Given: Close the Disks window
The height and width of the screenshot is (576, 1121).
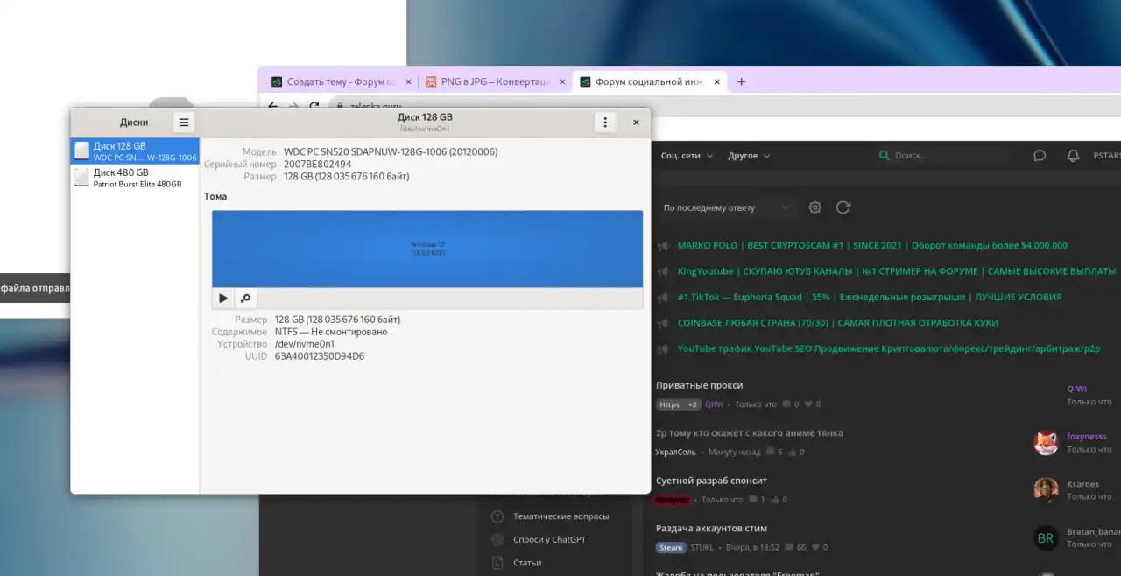Looking at the screenshot, I should (636, 123).
